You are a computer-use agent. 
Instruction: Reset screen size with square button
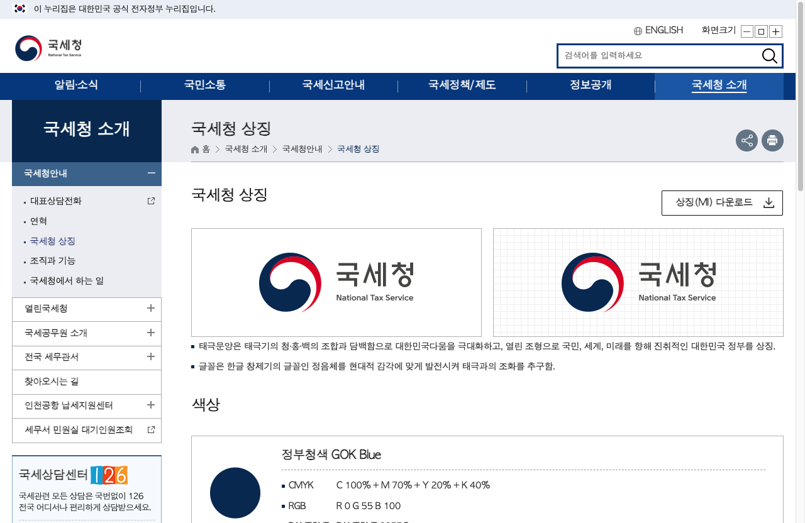coord(761,31)
